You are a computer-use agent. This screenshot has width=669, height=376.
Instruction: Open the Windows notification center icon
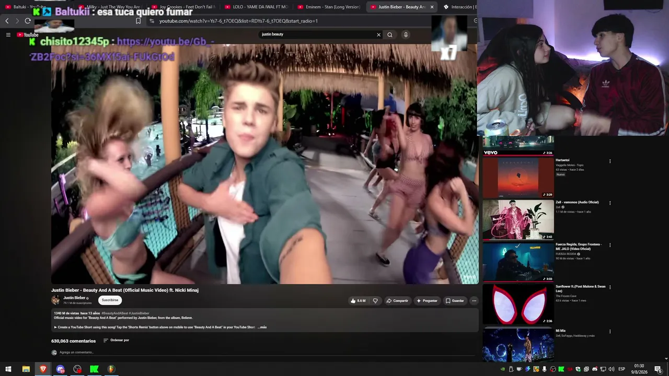659,369
